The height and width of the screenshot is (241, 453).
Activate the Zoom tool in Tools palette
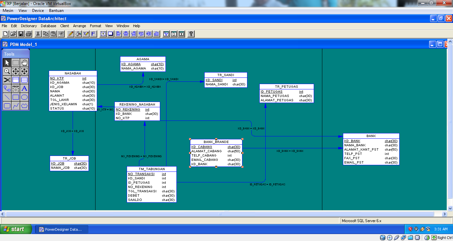click(x=7, y=71)
